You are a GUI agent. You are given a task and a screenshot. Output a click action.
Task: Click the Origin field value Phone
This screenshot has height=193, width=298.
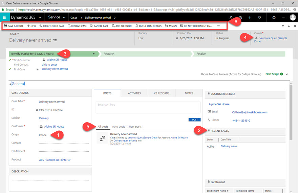point(43,135)
